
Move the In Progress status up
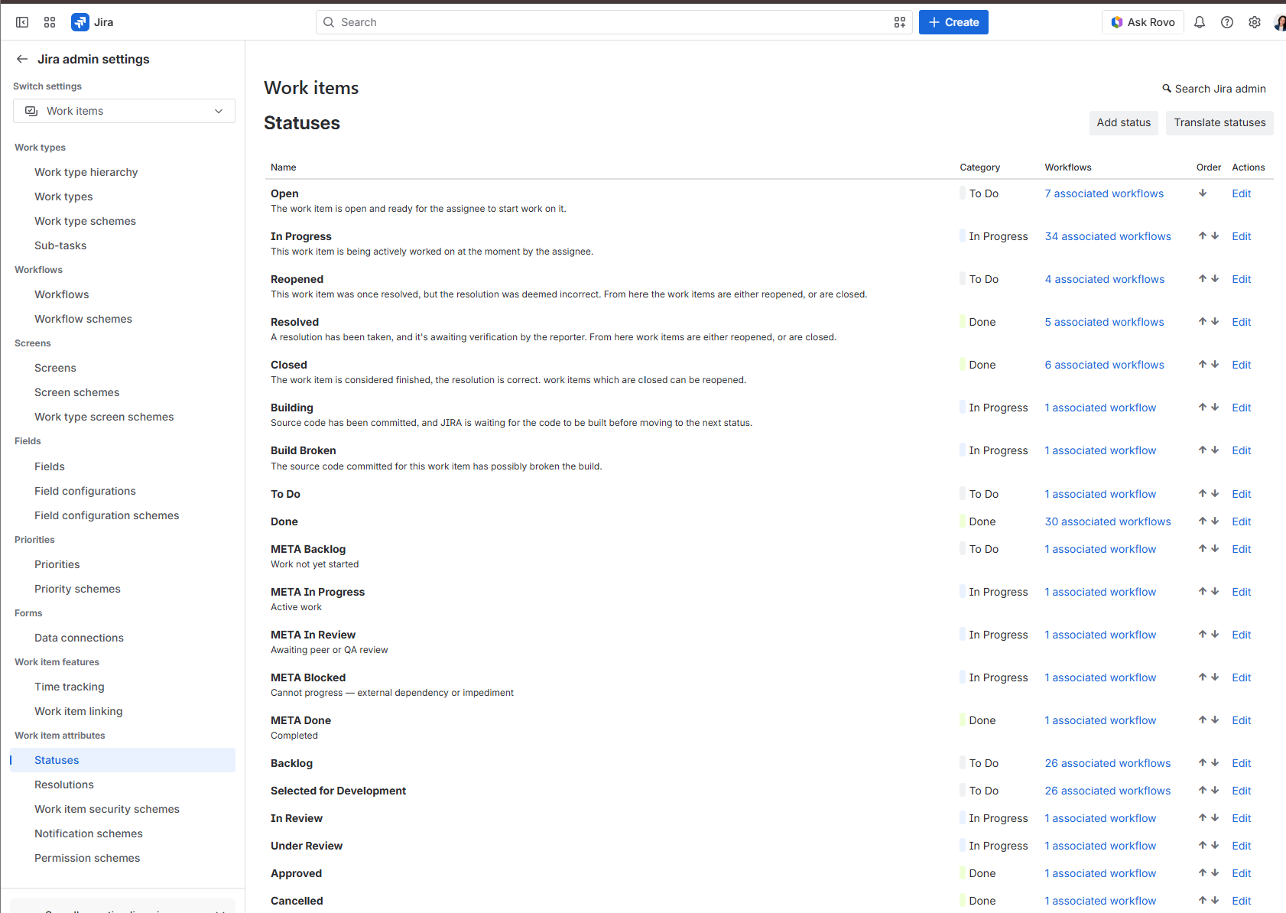tap(1203, 236)
